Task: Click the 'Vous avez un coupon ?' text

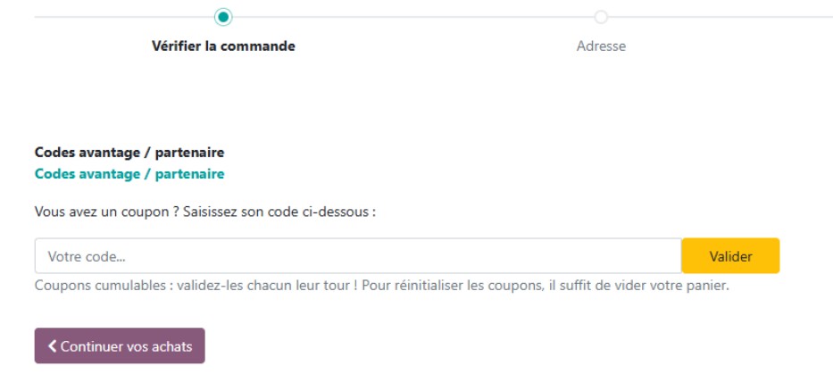Action: 106,212
